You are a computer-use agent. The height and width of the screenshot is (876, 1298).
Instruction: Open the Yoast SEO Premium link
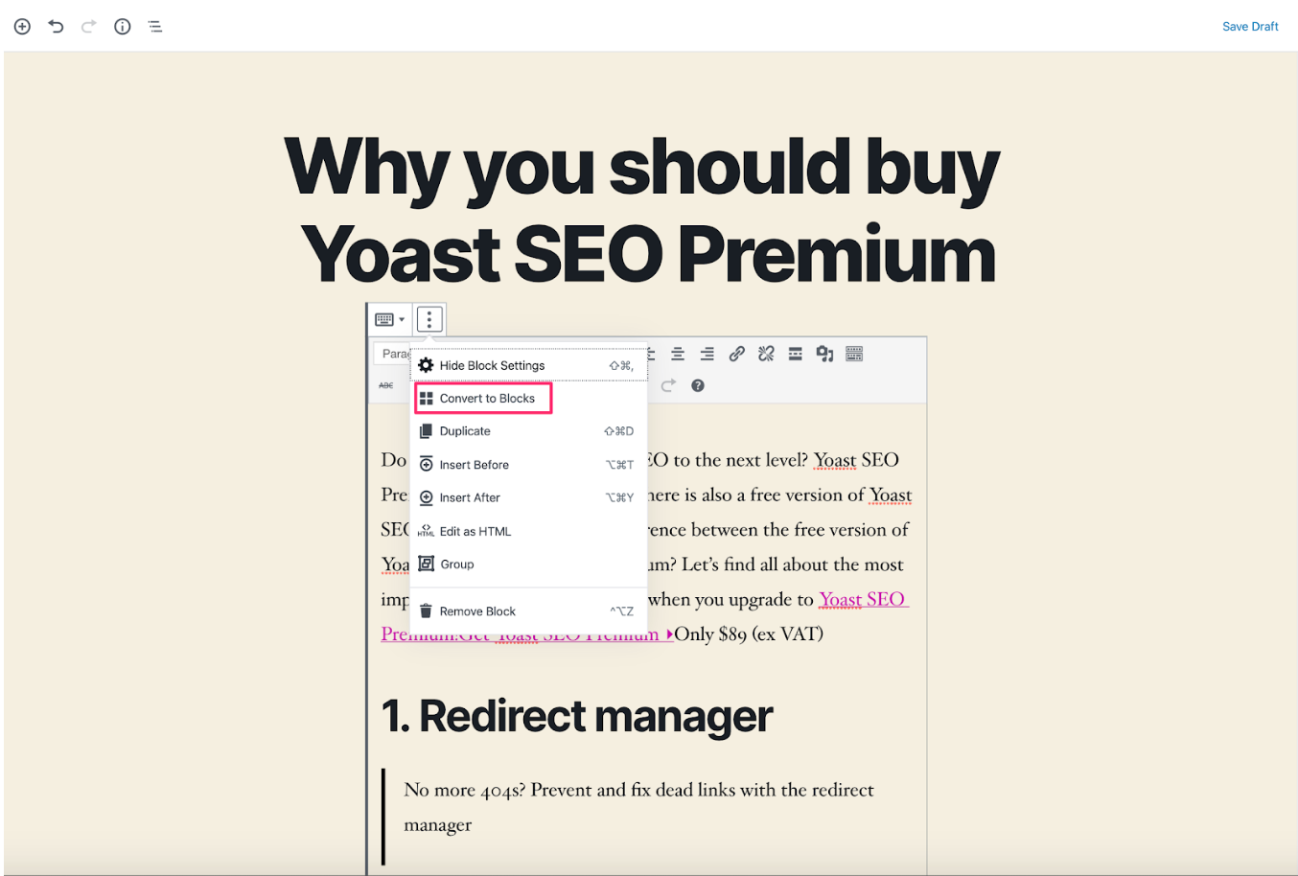[862, 598]
